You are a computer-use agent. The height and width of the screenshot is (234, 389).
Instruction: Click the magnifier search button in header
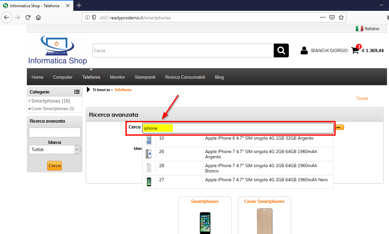(x=281, y=50)
